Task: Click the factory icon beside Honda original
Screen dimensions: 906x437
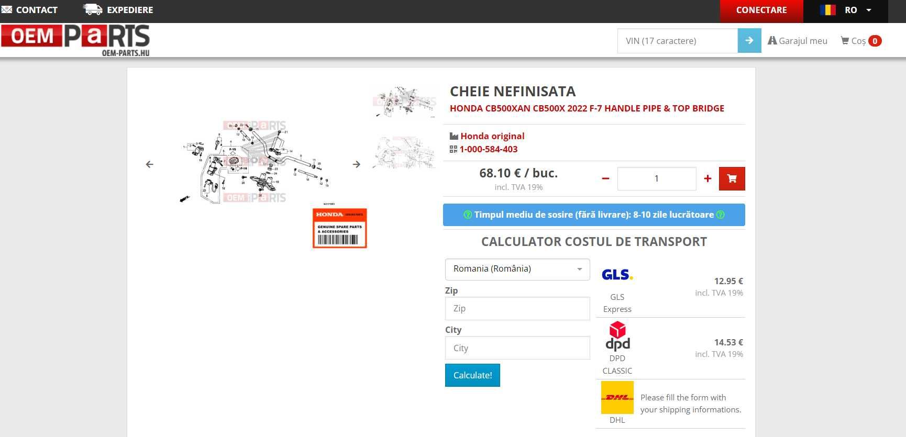Action: (454, 136)
